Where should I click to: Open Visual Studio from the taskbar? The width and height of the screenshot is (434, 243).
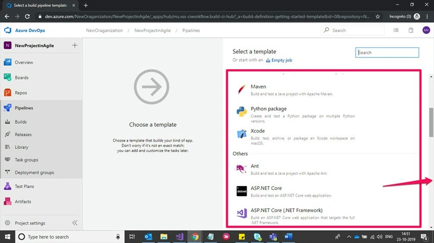[x=179, y=237]
